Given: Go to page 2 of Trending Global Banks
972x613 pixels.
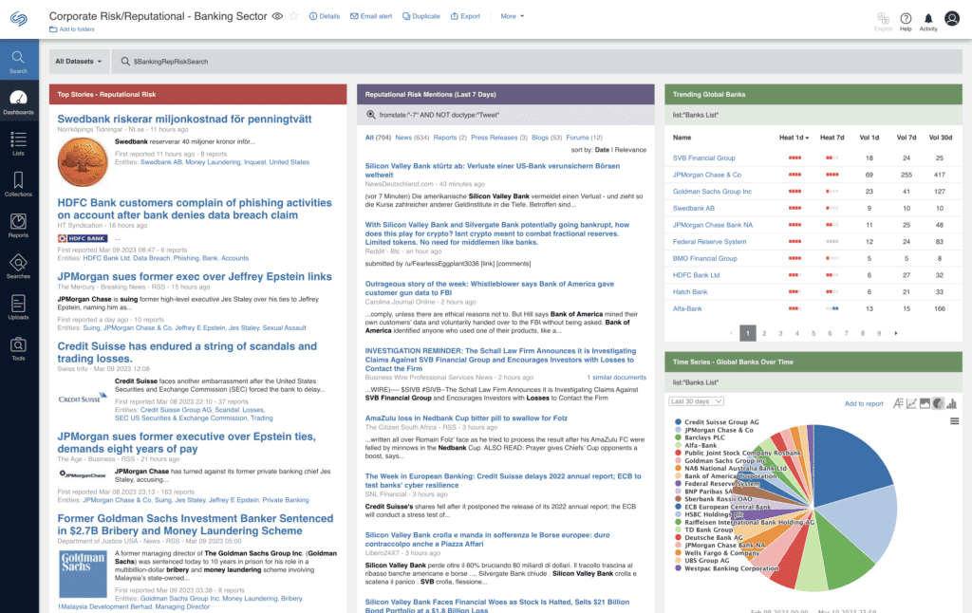Looking at the screenshot, I should tap(764, 333).
